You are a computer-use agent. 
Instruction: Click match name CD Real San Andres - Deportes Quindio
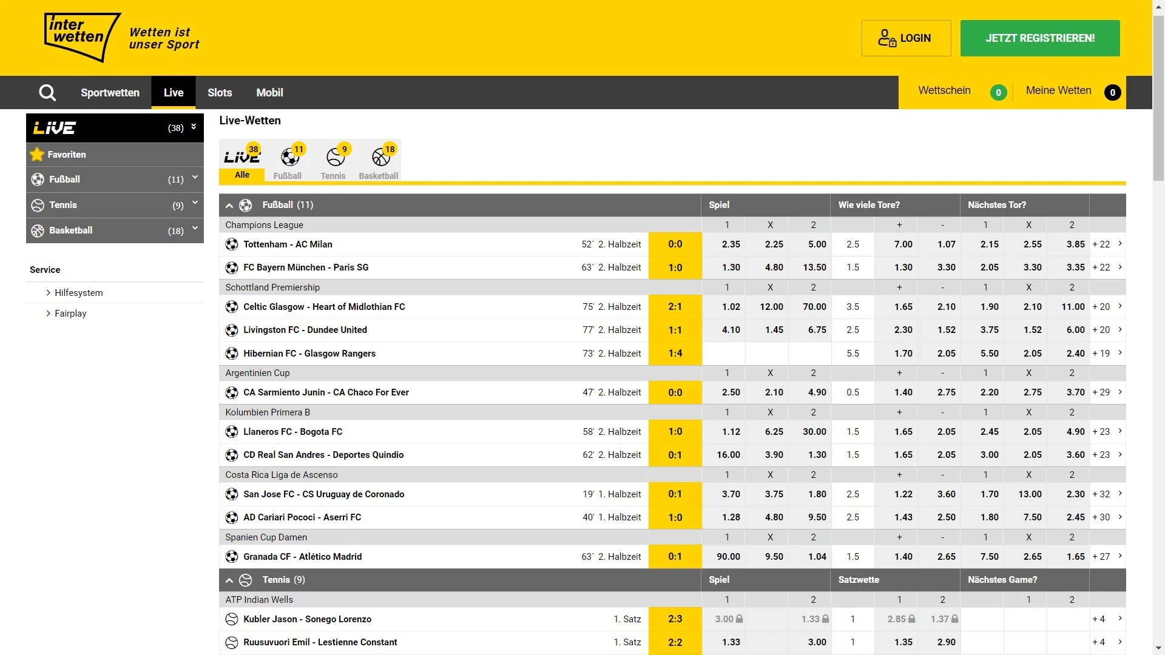[323, 455]
